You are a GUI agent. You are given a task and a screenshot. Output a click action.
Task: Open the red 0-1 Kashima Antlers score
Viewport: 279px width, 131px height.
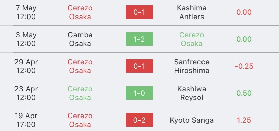[x=139, y=12]
